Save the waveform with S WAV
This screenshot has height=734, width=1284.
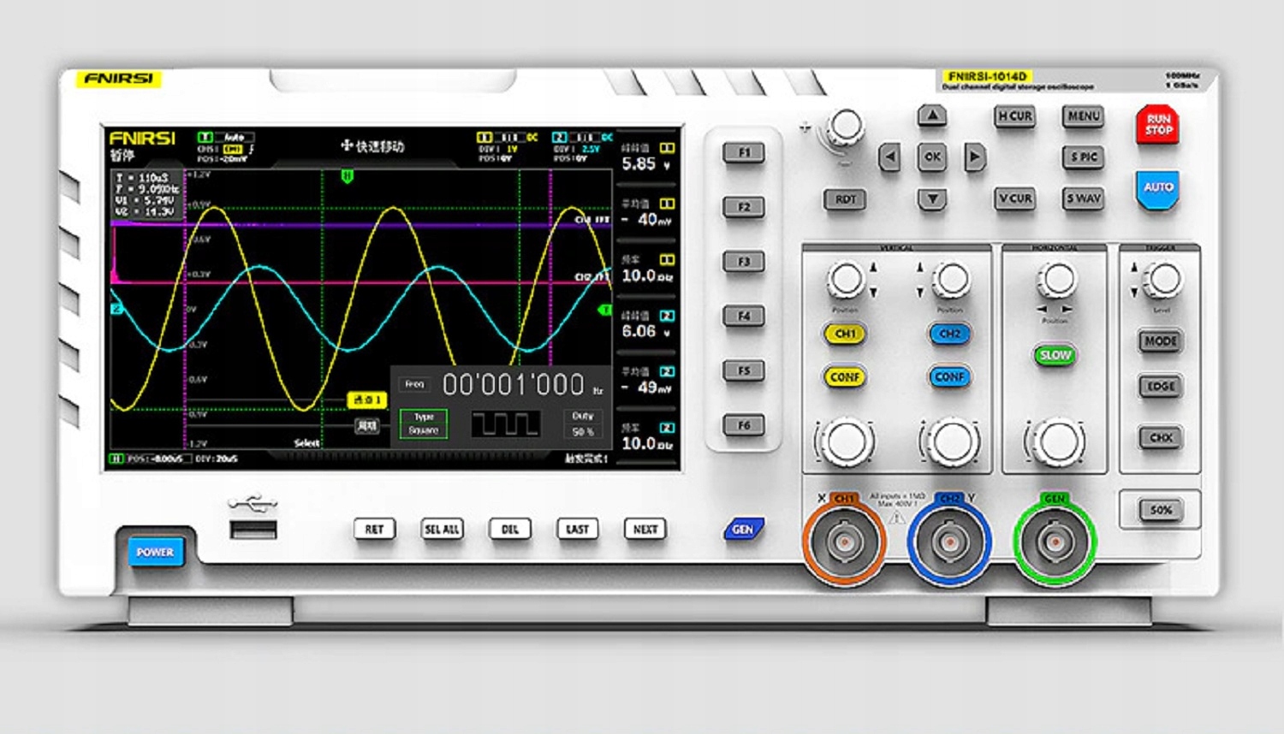[1084, 198]
